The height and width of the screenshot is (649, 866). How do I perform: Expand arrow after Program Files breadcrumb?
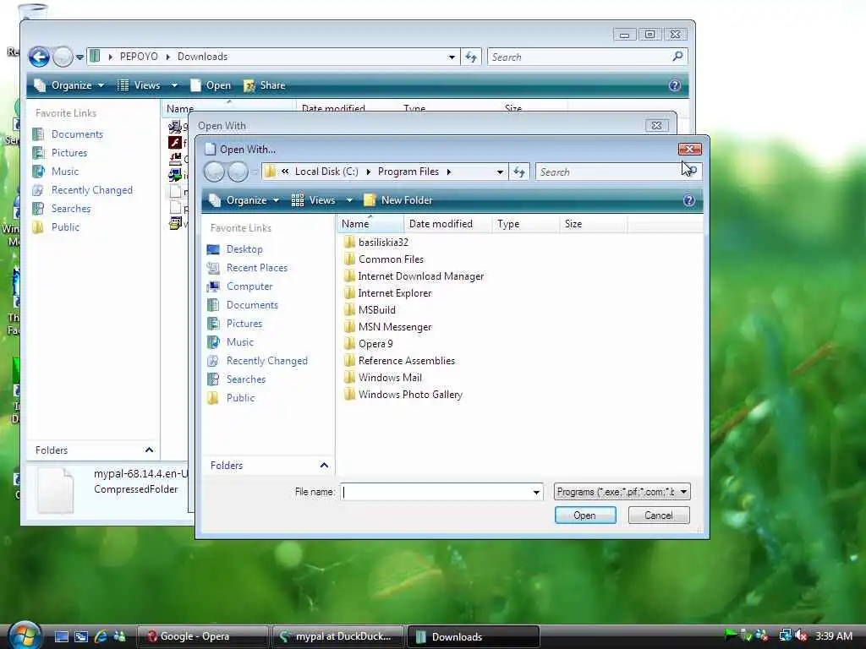pos(449,172)
